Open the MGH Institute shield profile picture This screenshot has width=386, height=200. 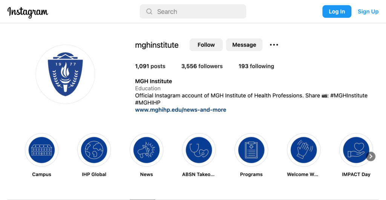click(65, 74)
